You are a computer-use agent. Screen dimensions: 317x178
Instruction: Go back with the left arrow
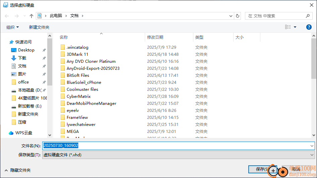[x=7, y=16]
